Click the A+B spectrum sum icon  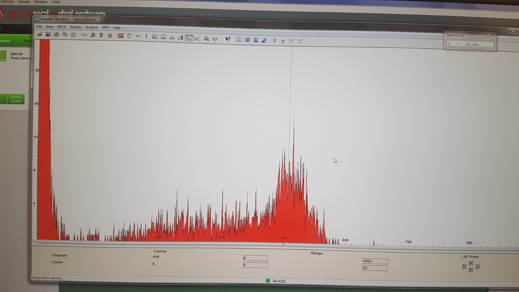pyautogui.click(x=215, y=39)
